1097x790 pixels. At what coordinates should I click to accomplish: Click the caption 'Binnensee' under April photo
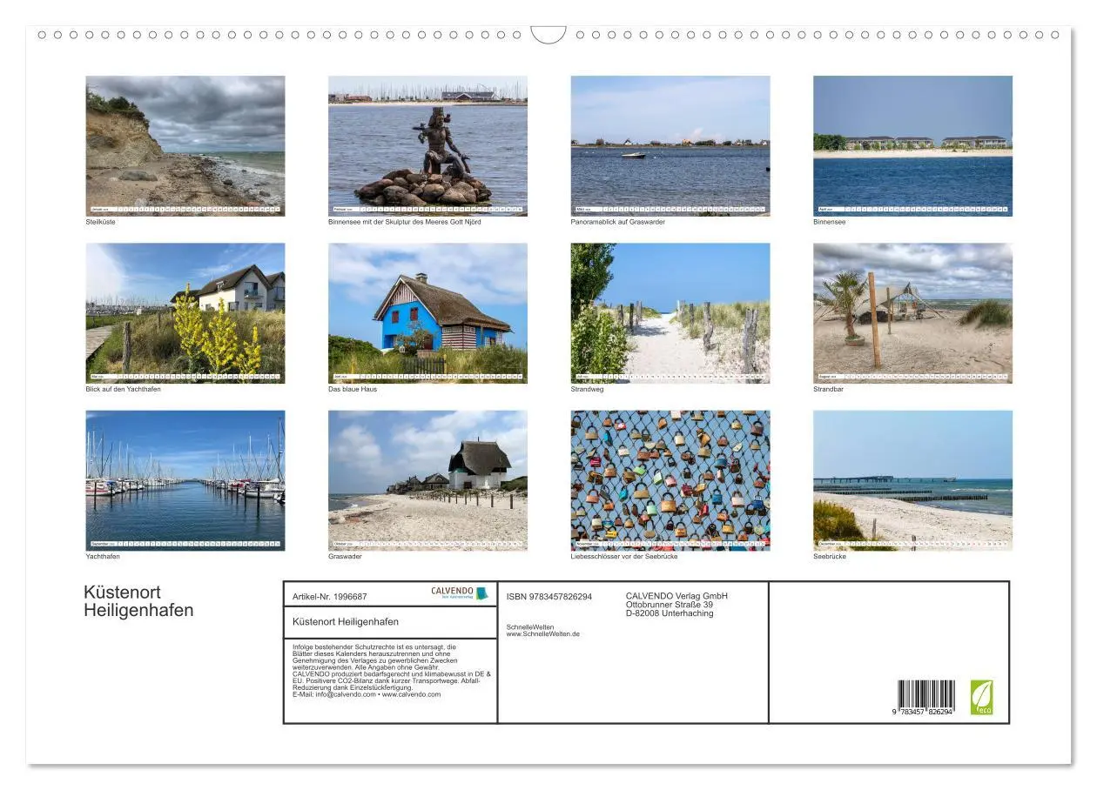(829, 222)
